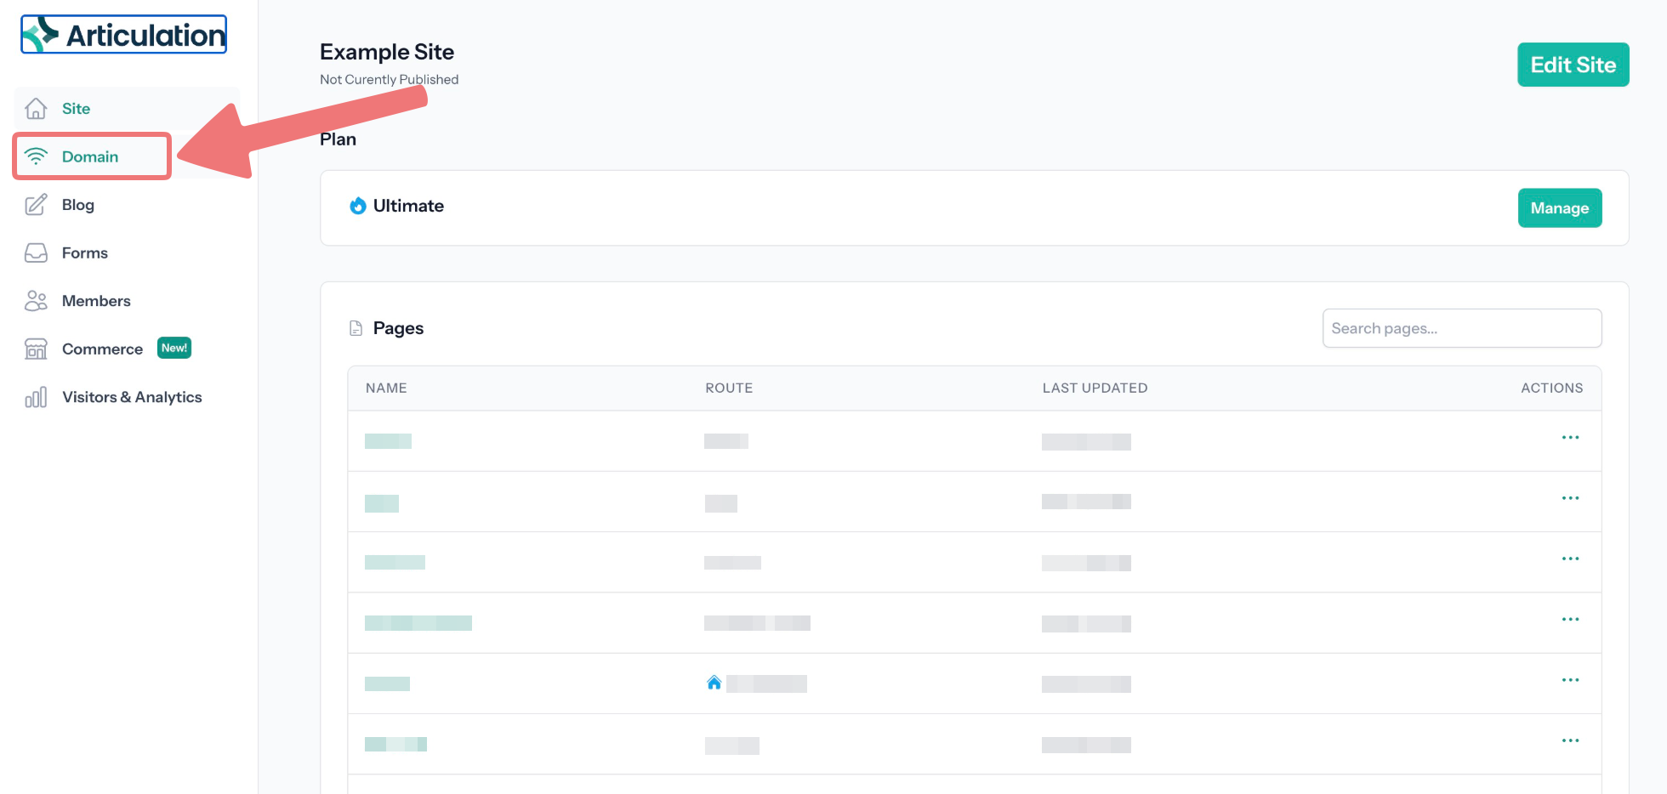1667x794 pixels.
Task: Click the New! badge beside Commerce
Action: (174, 348)
